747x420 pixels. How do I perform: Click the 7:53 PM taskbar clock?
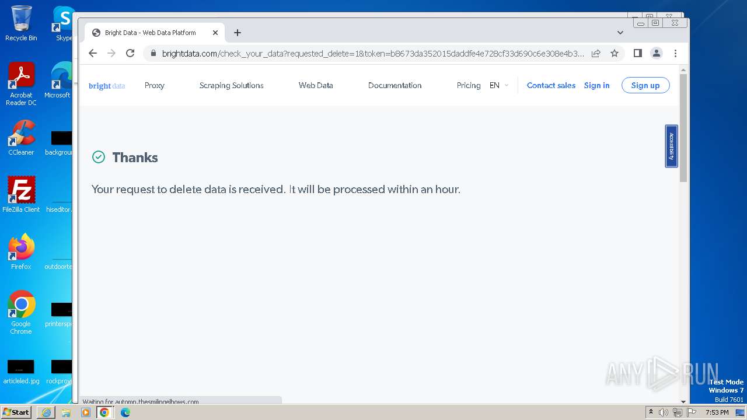pyautogui.click(x=717, y=412)
